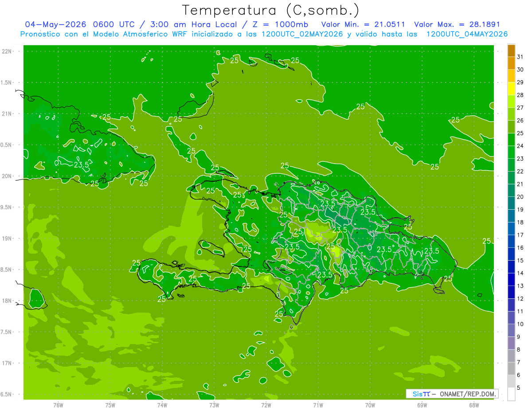Click the 1200UTC_02MAY2026 initialization text
The height and width of the screenshot is (411, 532).
(x=302, y=34)
